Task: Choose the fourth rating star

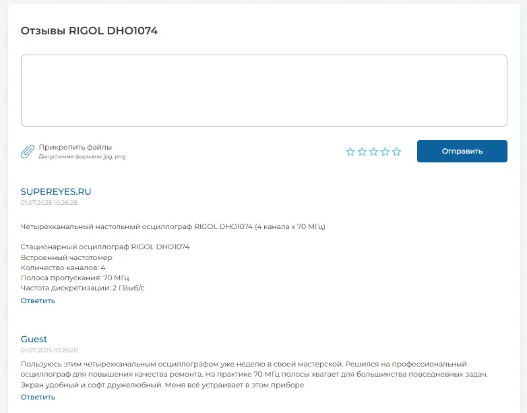Action: (385, 152)
